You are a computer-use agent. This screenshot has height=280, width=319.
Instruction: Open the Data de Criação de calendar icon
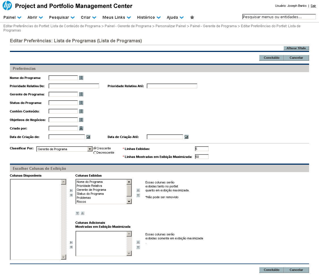coord(88,137)
